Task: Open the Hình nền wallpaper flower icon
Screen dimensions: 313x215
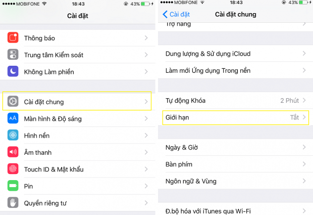Action: pos(13,135)
